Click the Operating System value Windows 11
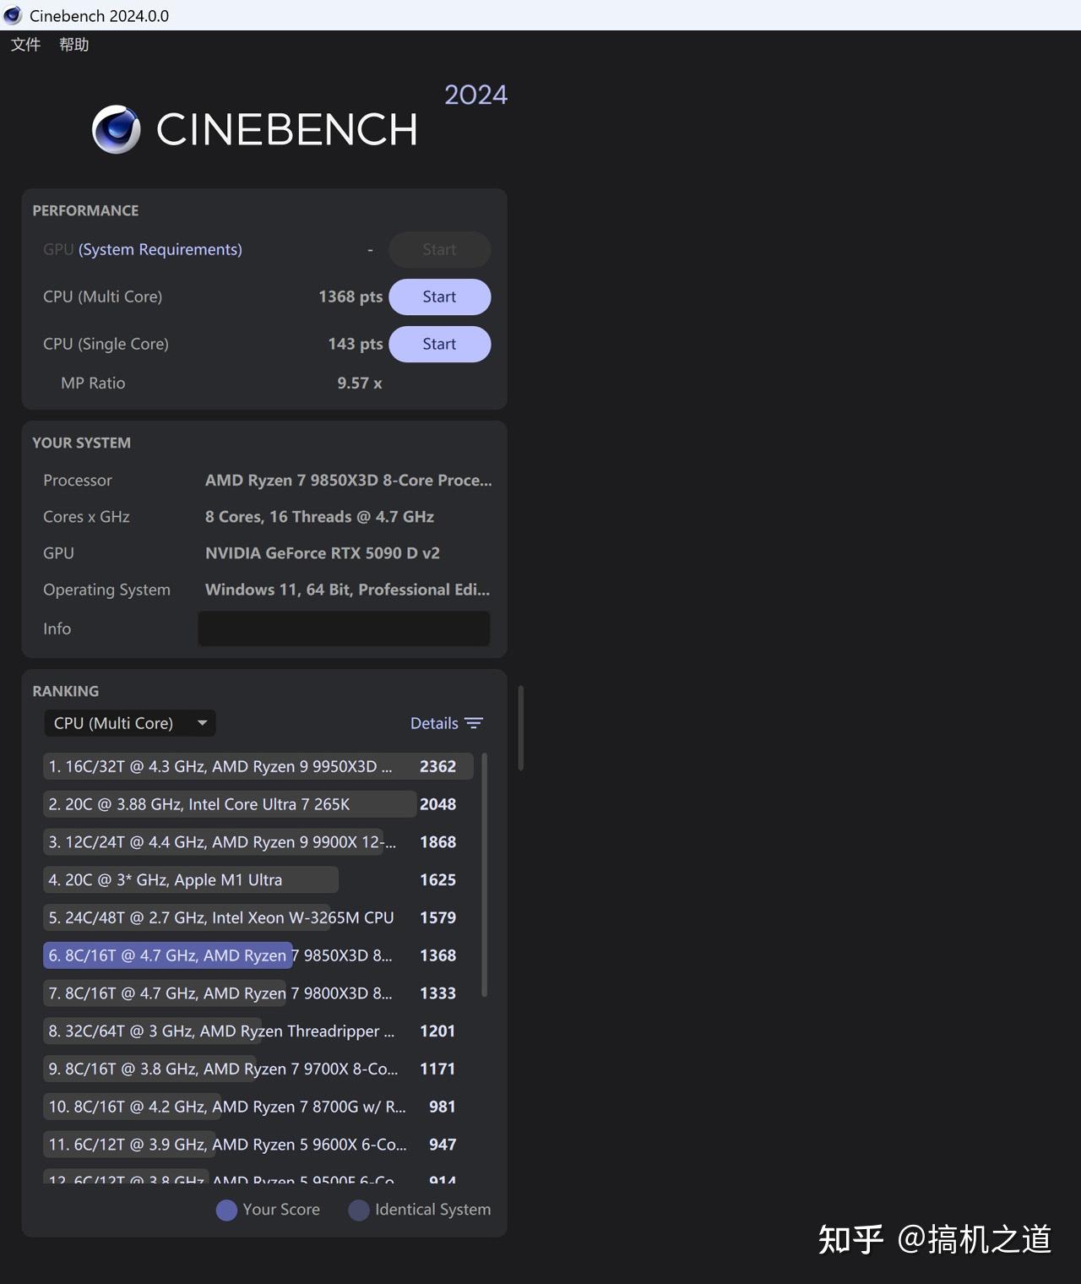1081x1284 pixels. 347,590
